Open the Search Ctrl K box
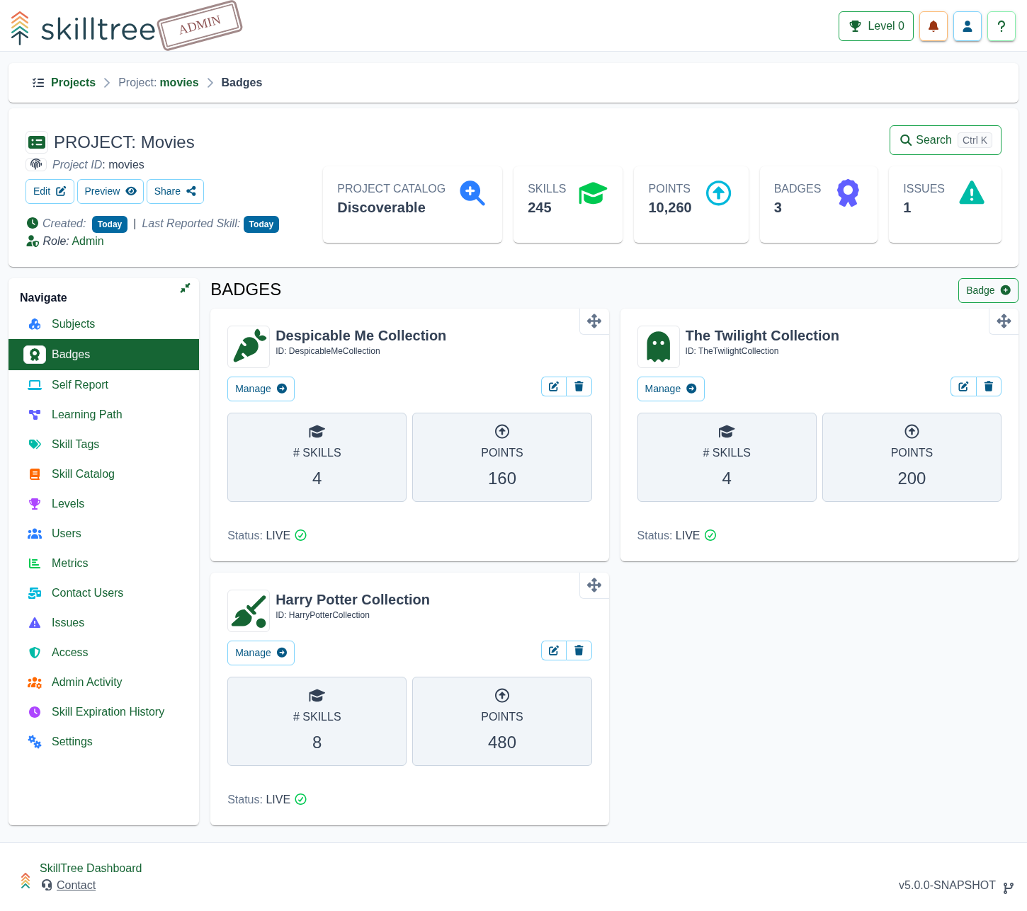 coord(946,140)
